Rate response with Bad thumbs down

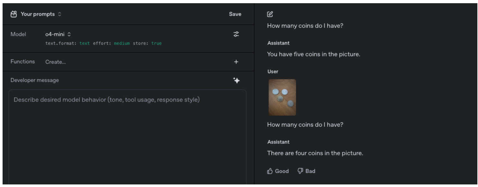(306, 171)
